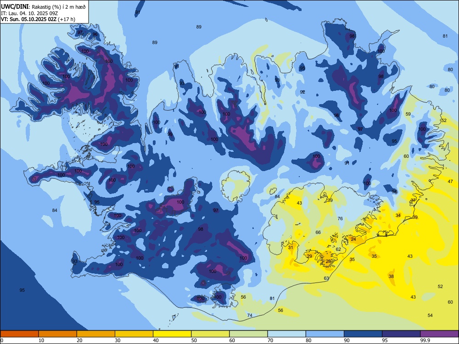The width and height of the screenshot is (459, 344).
Task: Click the humidity value 76 on the map
Action: pyautogui.click(x=340, y=218)
